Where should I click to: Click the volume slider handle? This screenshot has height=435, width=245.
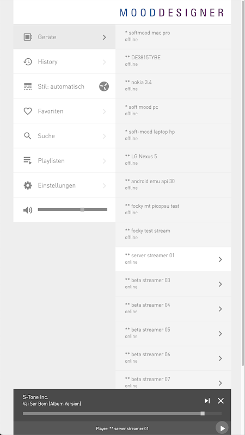82,209
